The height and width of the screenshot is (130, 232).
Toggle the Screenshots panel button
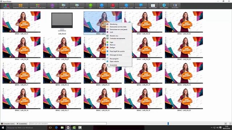point(22,123)
